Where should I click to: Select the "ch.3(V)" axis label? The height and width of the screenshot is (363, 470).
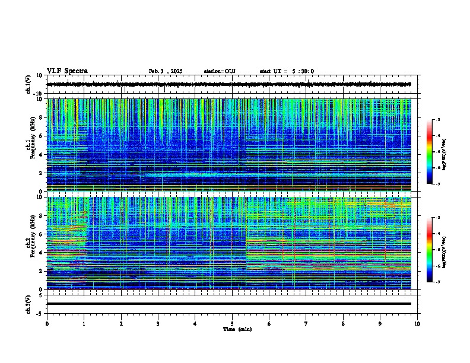pos(28,304)
